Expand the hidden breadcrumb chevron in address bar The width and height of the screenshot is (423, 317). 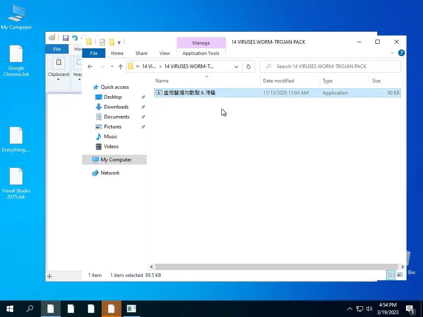click(x=138, y=66)
